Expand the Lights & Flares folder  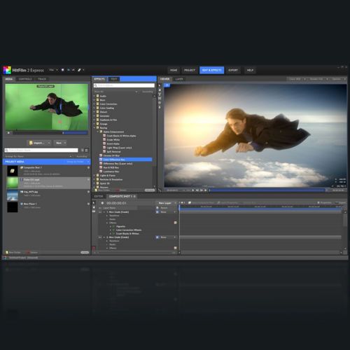pyautogui.click(x=94, y=176)
